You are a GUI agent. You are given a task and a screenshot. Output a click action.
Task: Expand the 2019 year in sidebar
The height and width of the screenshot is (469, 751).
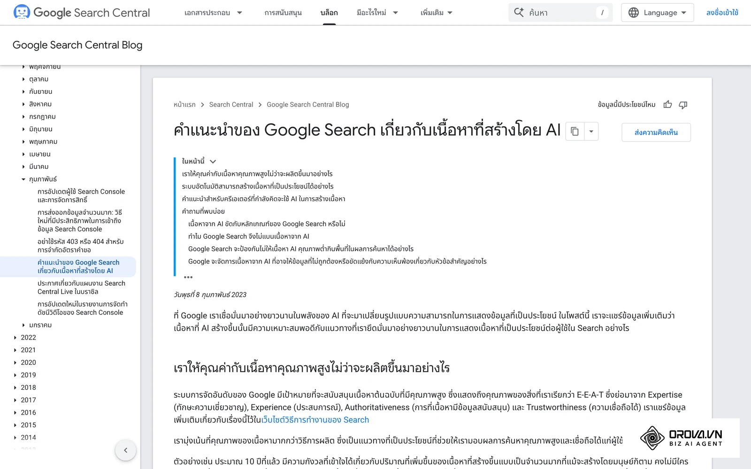(15, 375)
